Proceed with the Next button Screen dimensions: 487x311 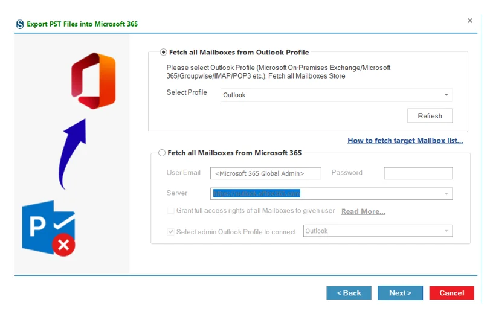coord(400,293)
